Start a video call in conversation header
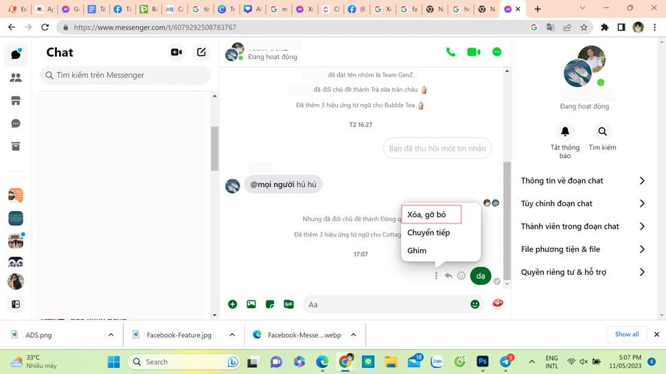This screenshot has width=666, height=374. click(x=474, y=52)
